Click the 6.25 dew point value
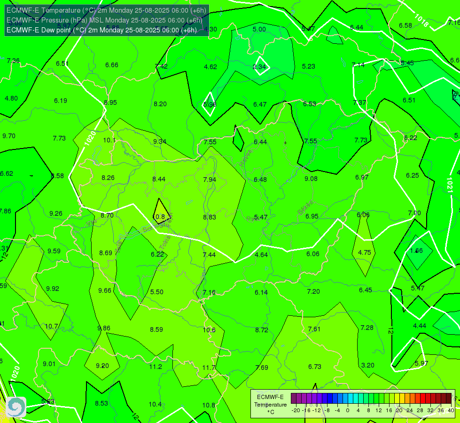Screen dimensions: 460x423 pos(413,175)
